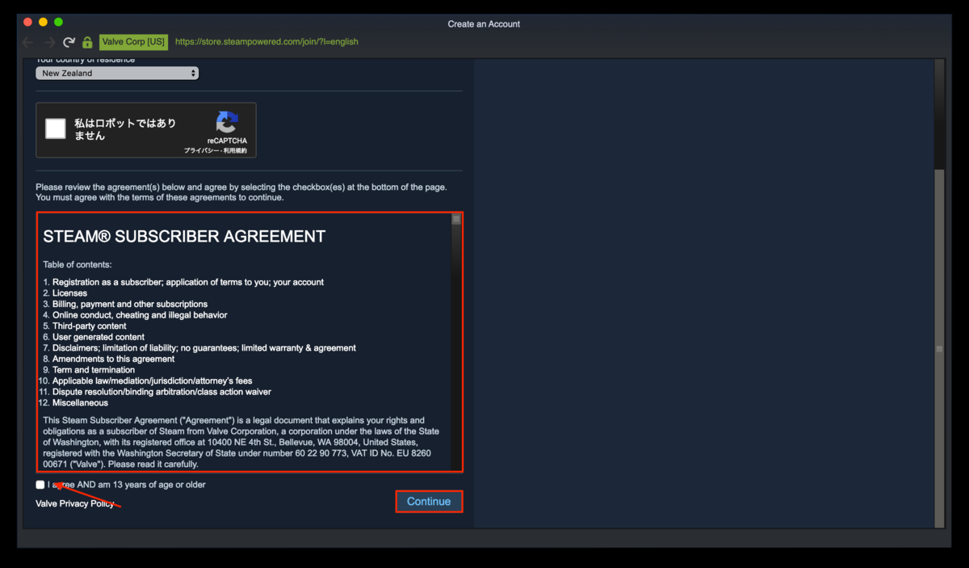Click the store.steampowered.com URL text
The height and width of the screenshot is (568, 969).
[266, 42]
